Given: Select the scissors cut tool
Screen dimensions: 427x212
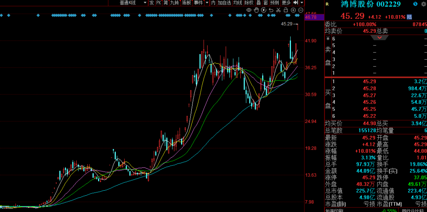Looking at the screenshot, I should point(278,10).
